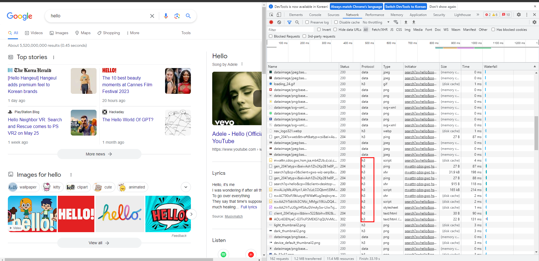Viewport: 539px width, 261px height.
Task: Click the Adele Hello video thumbnail
Action: coord(237,98)
